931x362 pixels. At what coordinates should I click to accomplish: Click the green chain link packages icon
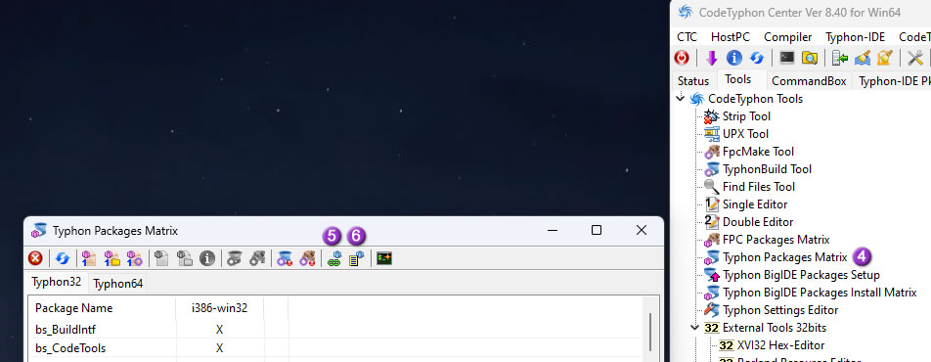(x=334, y=258)
